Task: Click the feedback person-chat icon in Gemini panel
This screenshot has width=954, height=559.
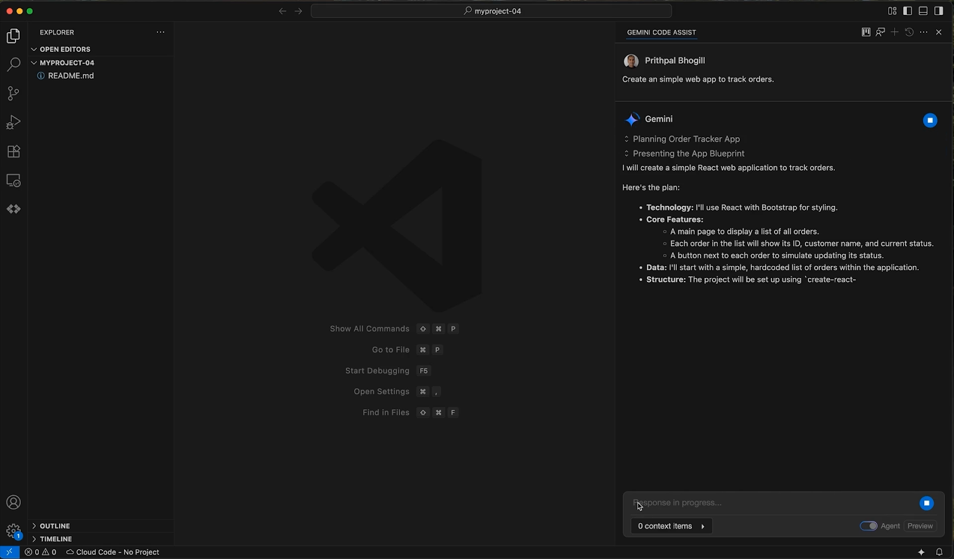Action: point(880,32)
